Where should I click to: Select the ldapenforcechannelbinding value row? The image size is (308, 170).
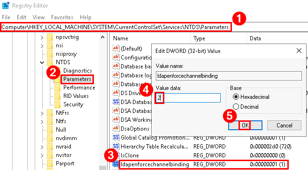click(x=203, y=164)
